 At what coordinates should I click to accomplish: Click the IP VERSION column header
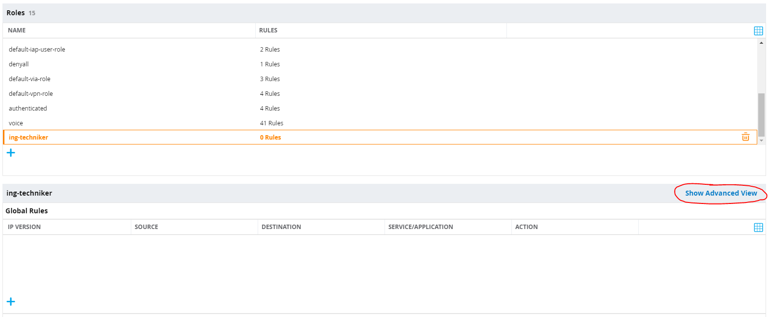24,227
